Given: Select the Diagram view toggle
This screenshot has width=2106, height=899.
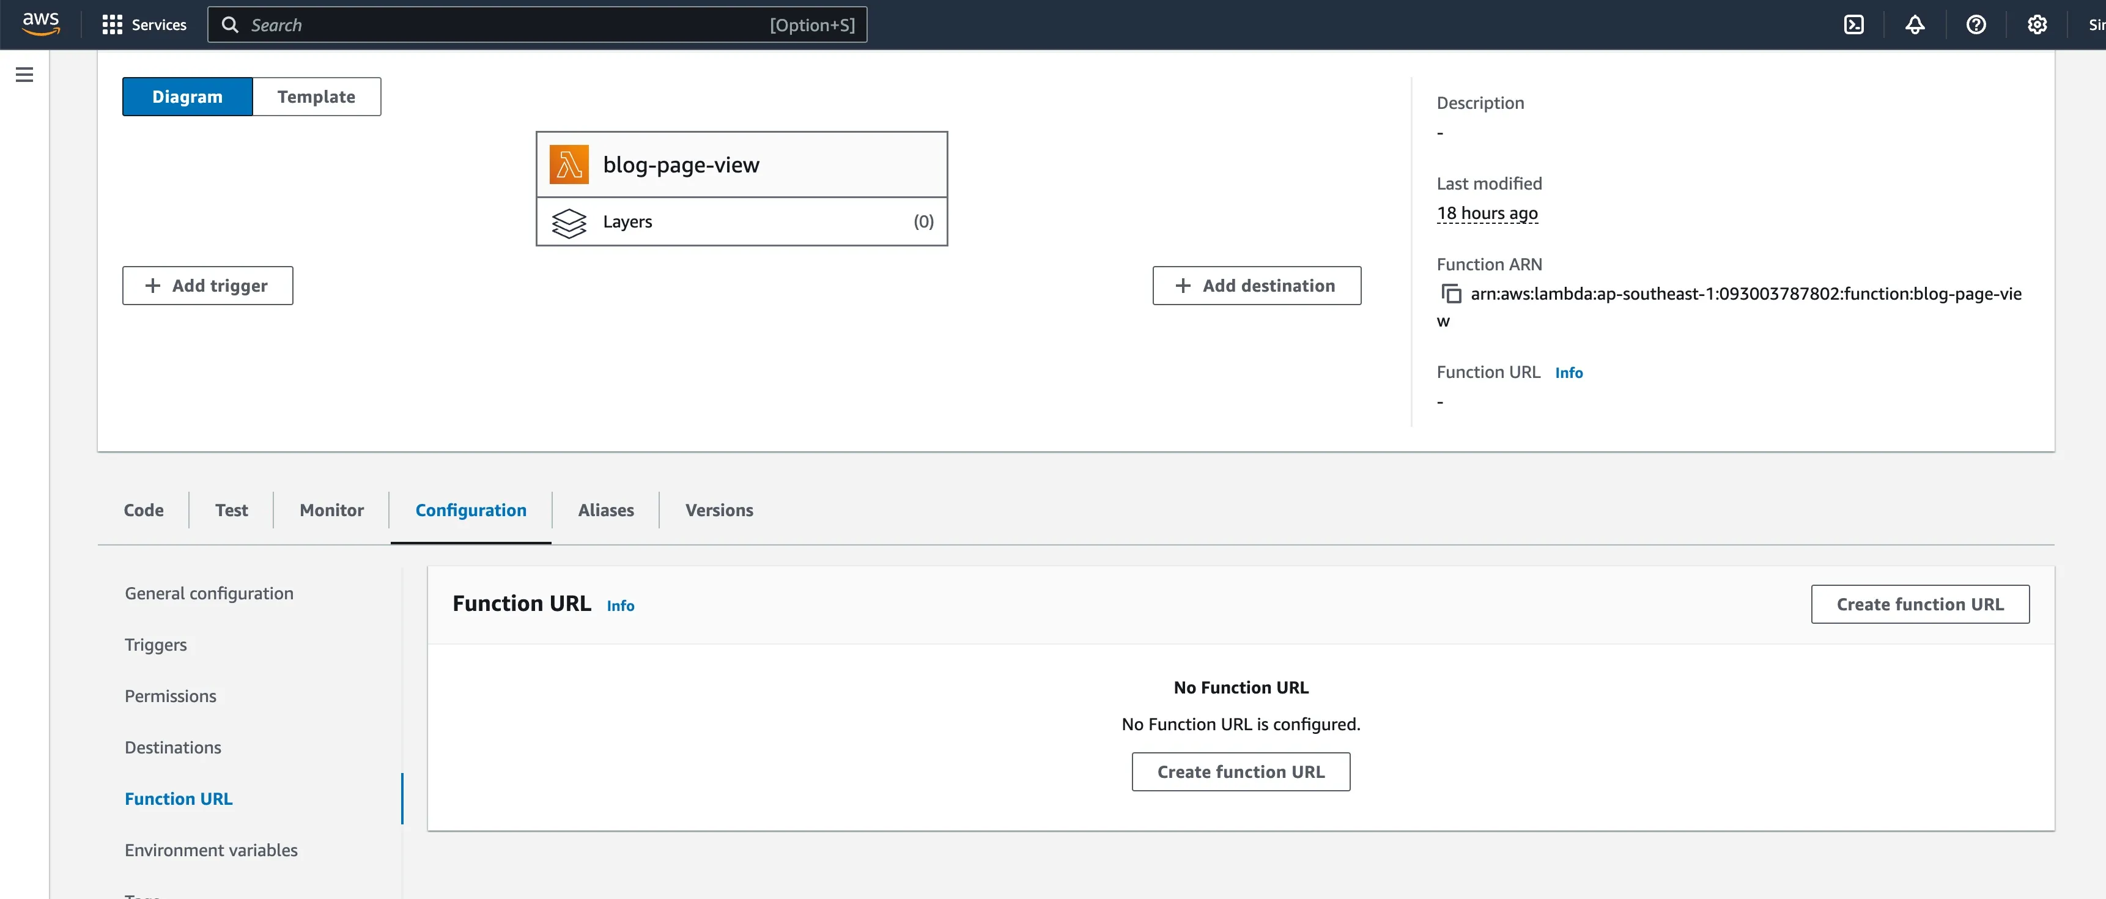Looking at the screenshot, I should coord(187,97).
